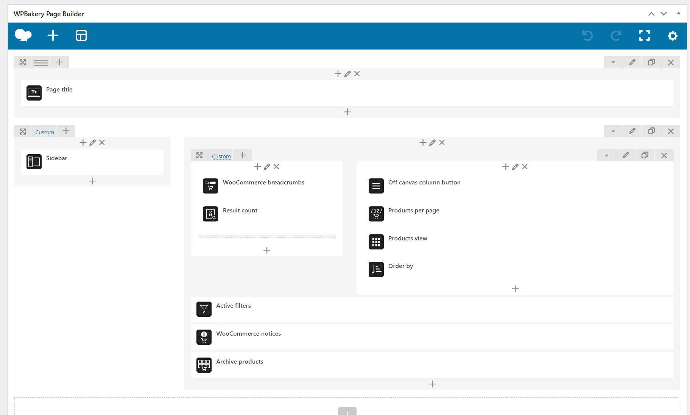Clone the inner row
Screen dimensions: 690x415
[x=645, y=155]
